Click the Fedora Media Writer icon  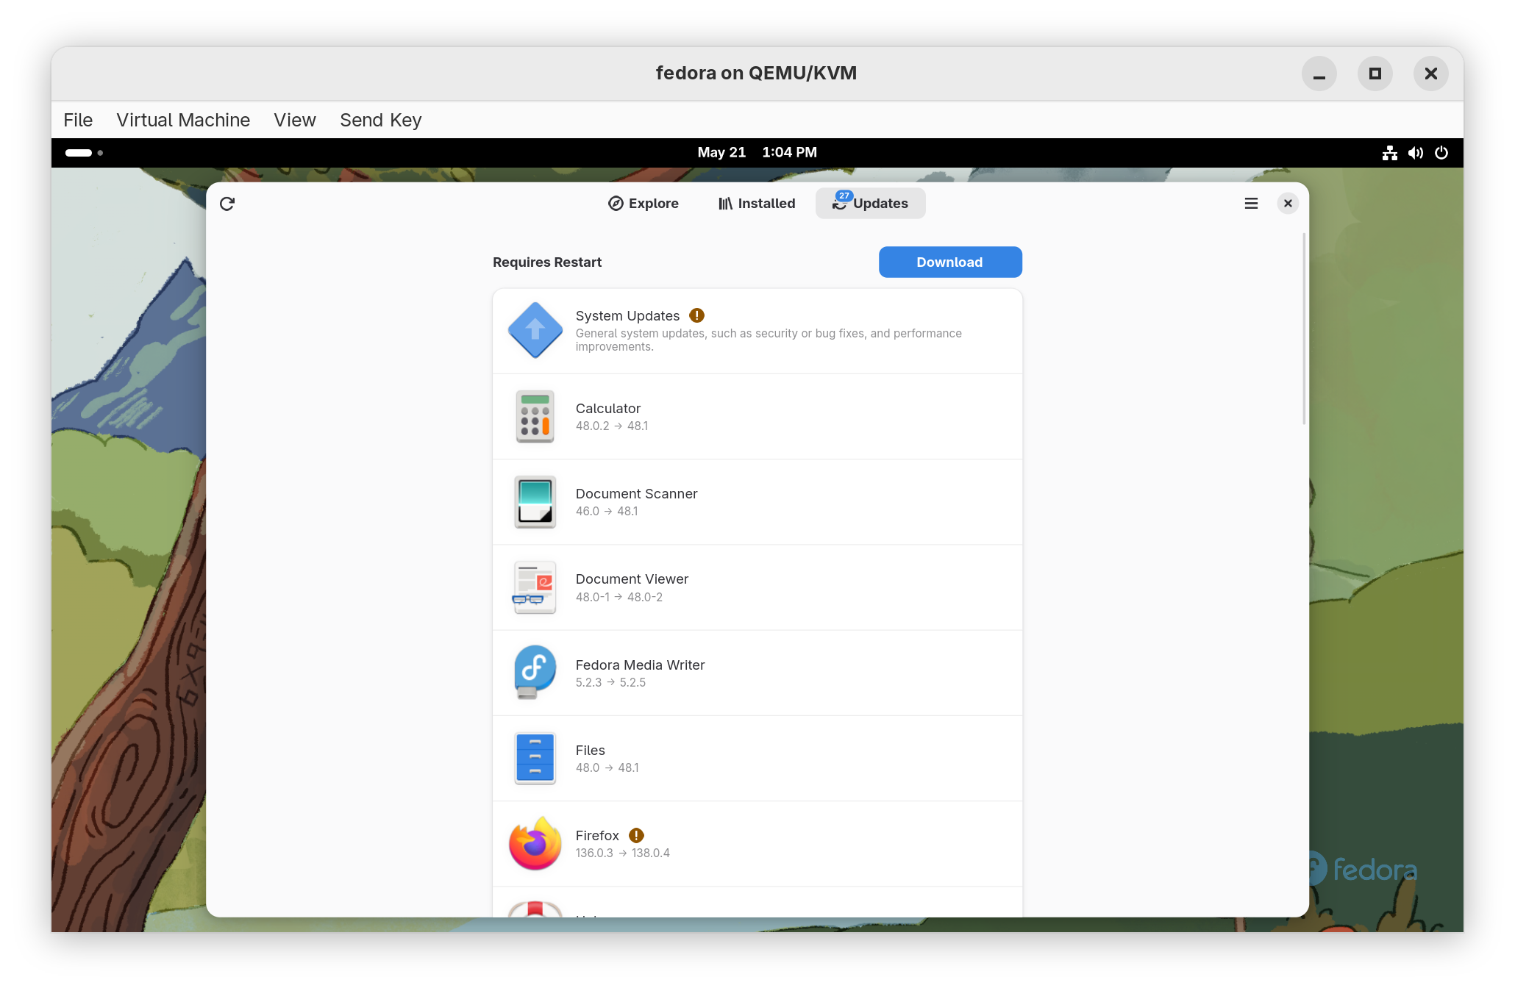[x=535, y=673]
